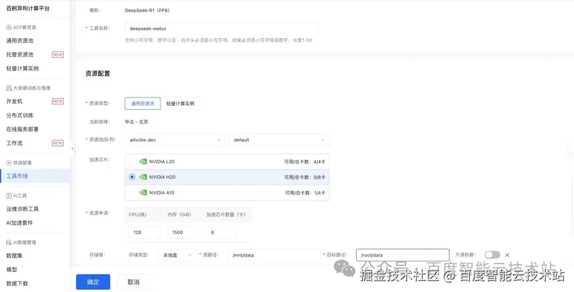Image resolution: width=574 pixels, height=292 pixels.
Task: Click the DeepSeek-R1 (FP8) template text
Action: point(147,10)
